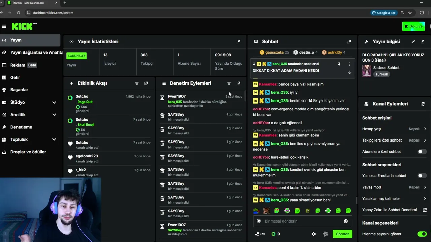The width and height of the screenshot is (431, 242).
Task: Open Fwen1907 in the 9 saat önce moderation entry
Action: pyautogui.click(x=177, y=96)
